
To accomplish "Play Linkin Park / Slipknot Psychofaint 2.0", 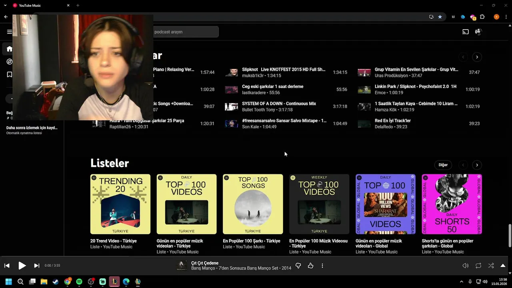I will pos(419,90).
